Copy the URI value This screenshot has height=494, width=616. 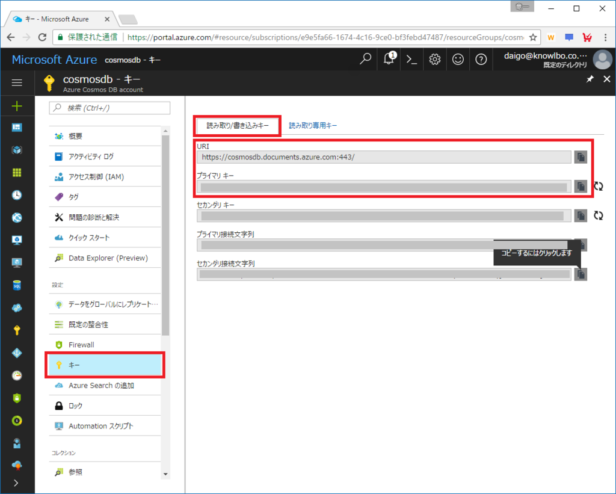click(x=581, y=157)
